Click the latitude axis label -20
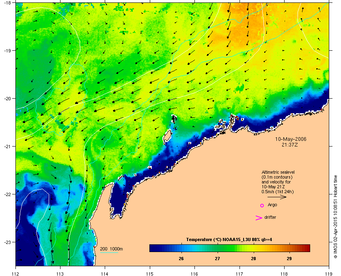 tap(7, 98)
